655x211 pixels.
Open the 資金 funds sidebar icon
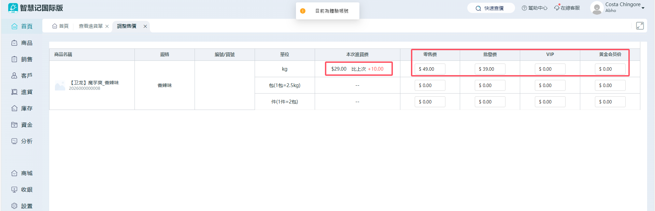14,125
